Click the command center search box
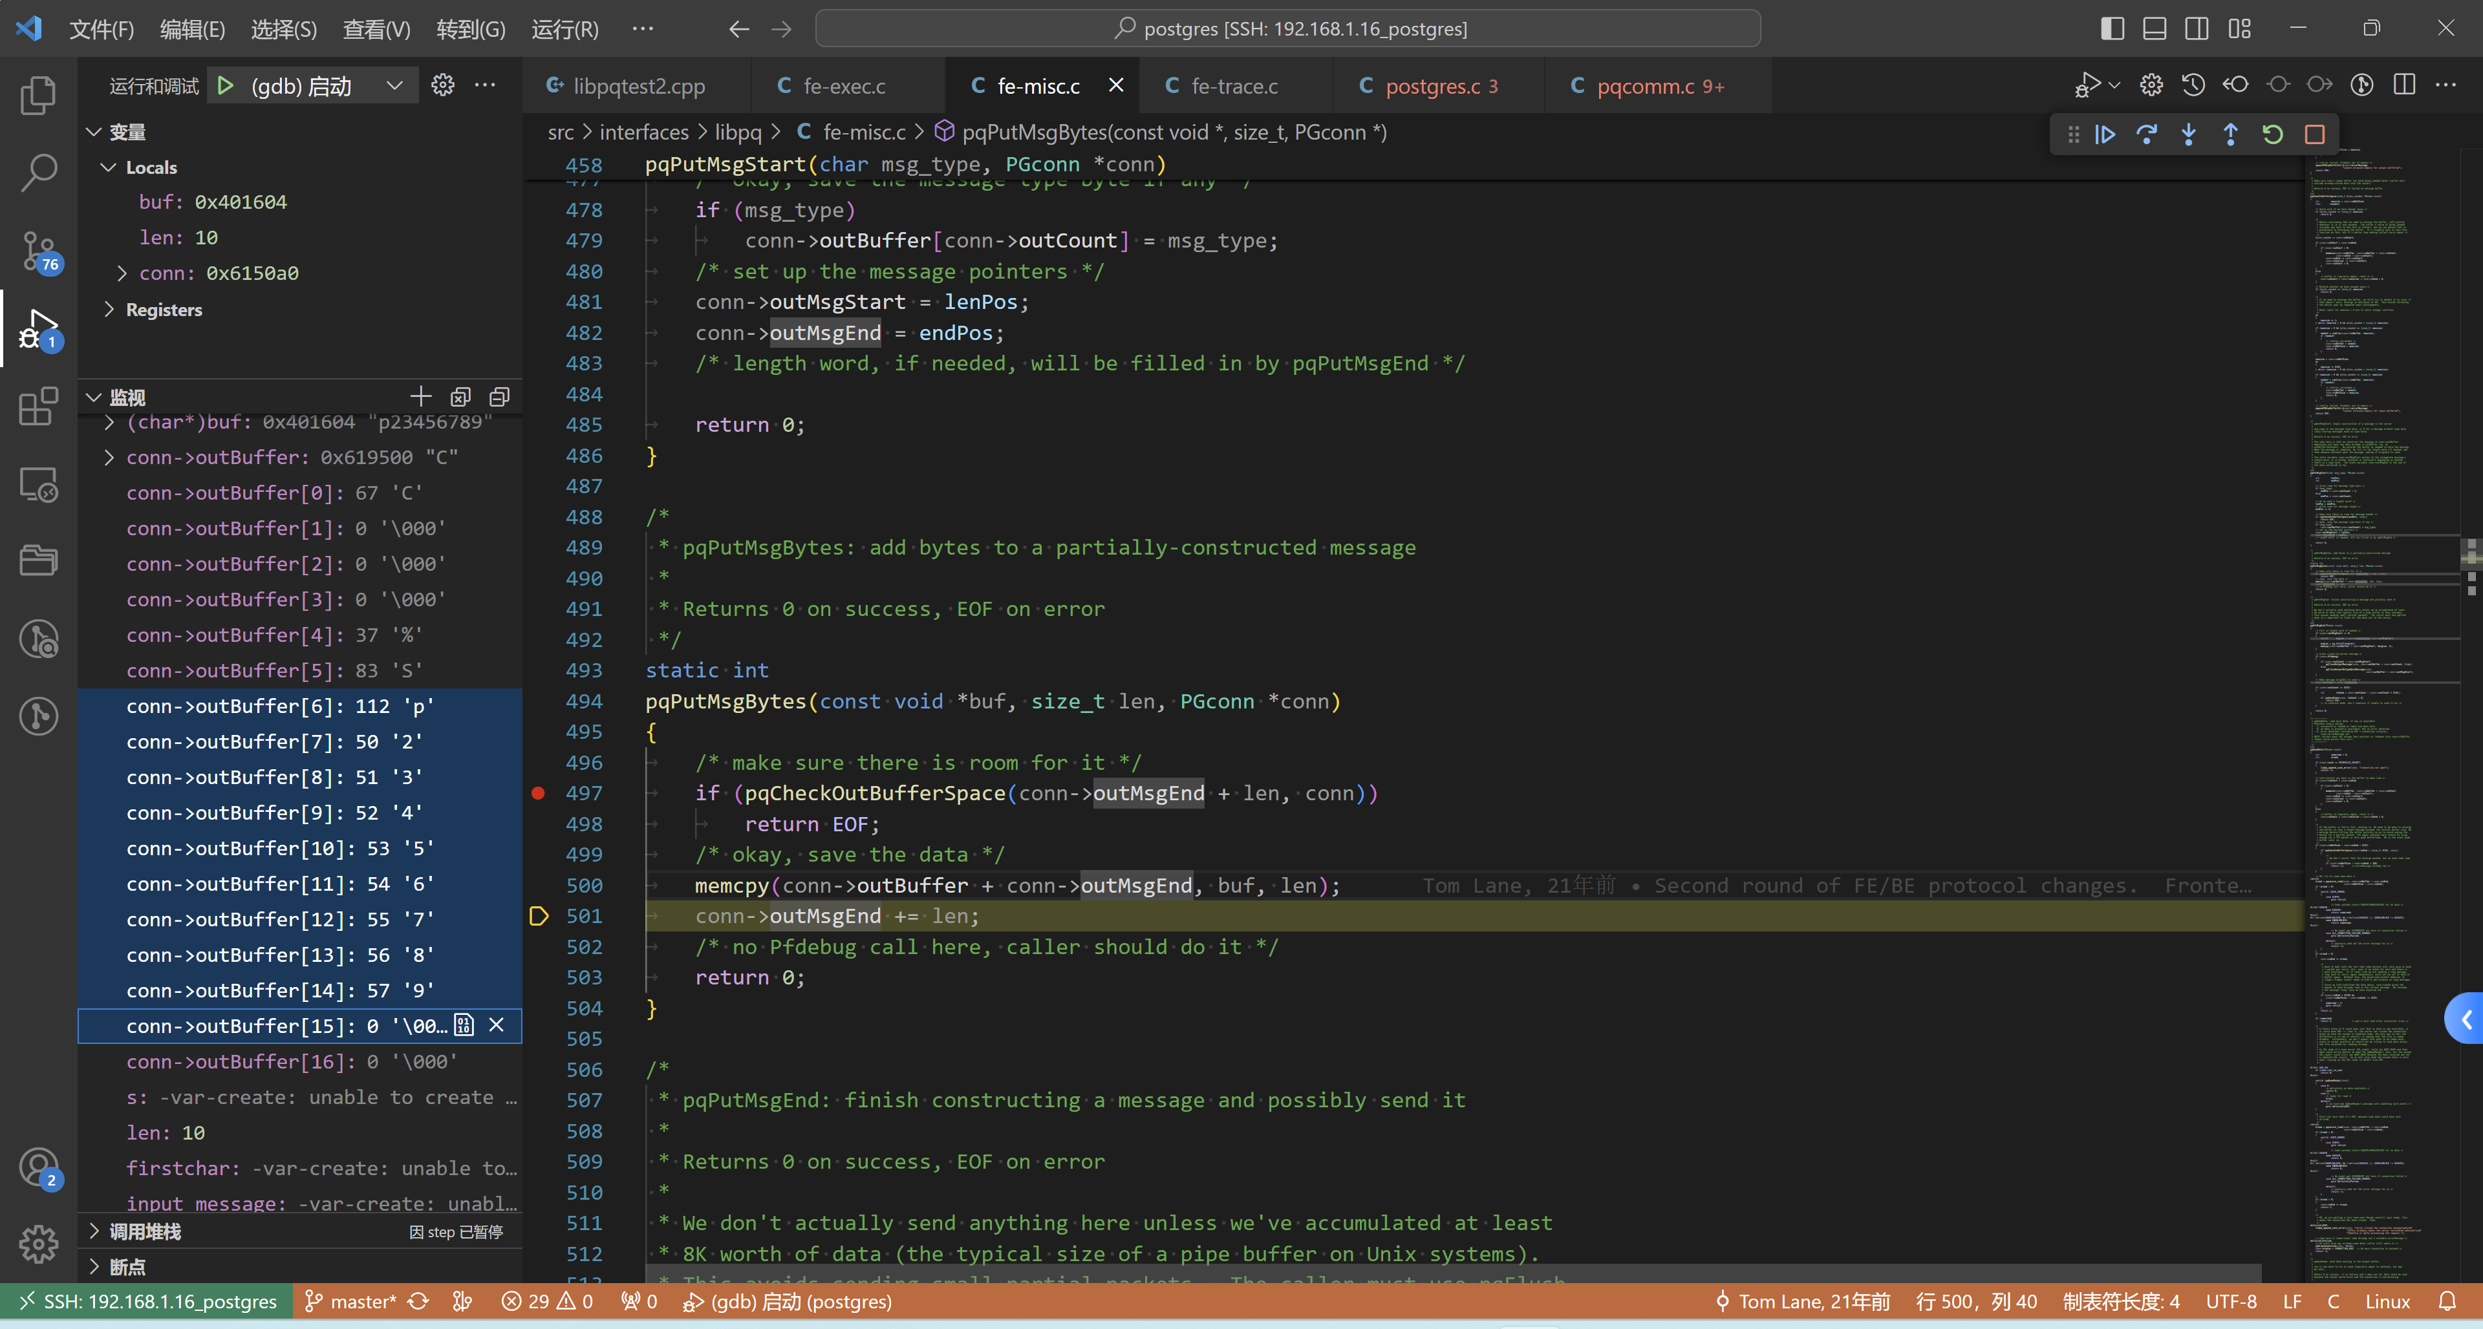Image resolution: width=2483 pixels, height=1329 pixels. 1288,29
